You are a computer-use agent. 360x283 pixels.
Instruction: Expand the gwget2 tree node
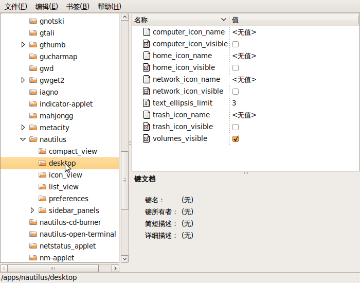click(x=23, y=80)
